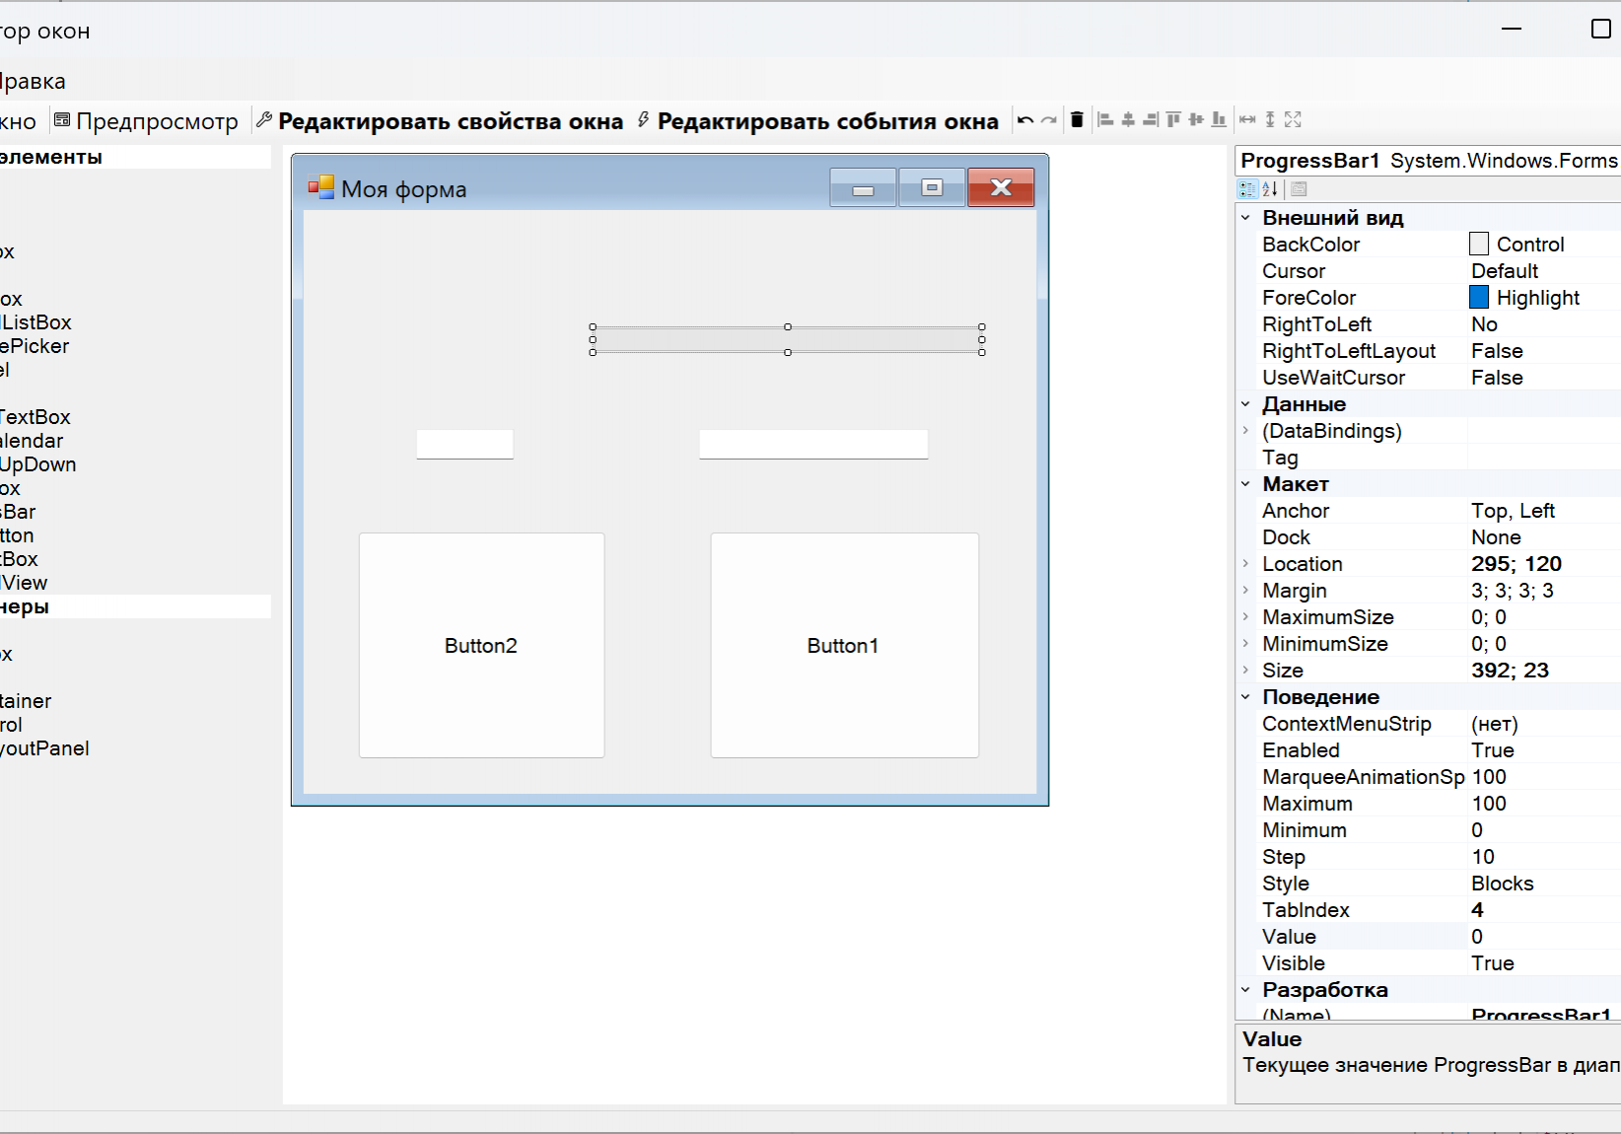
Task: Click the BackColor Control color swatch
Action: point(1479,245)
